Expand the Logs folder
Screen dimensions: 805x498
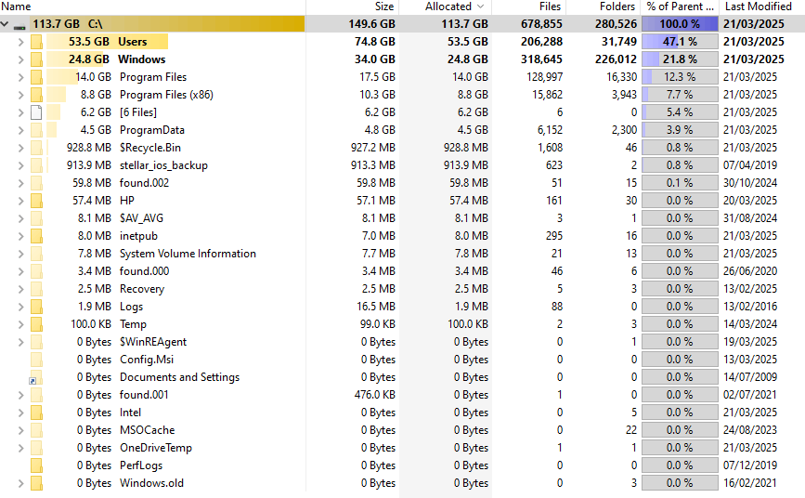[20, 307]
